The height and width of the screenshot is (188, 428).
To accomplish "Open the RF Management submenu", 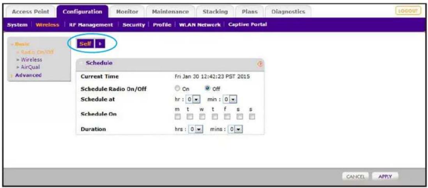I will click(90, 25).
